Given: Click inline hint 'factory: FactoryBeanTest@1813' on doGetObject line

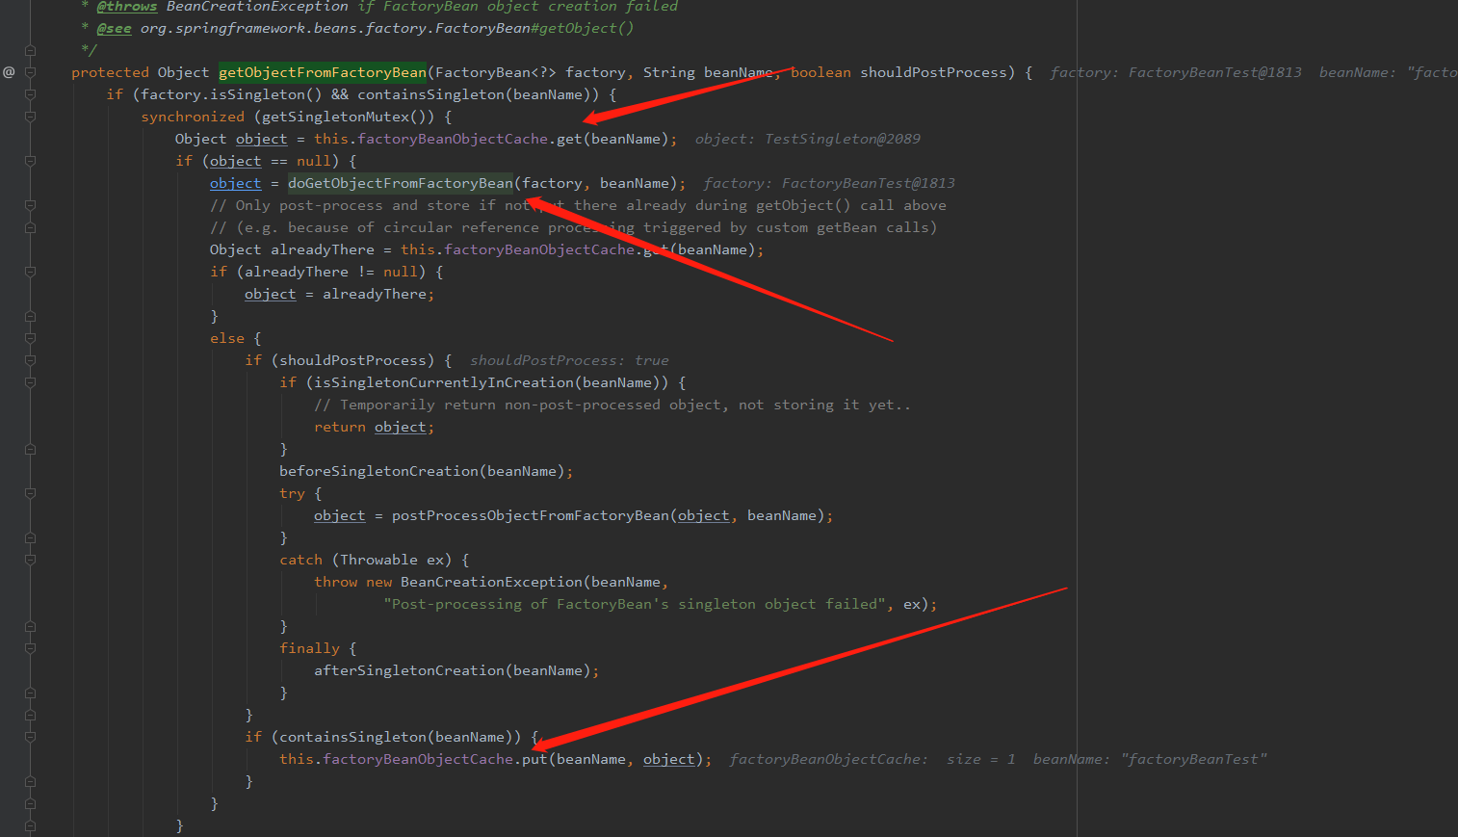Looking at the screenshot, I should tap(829, 183).
